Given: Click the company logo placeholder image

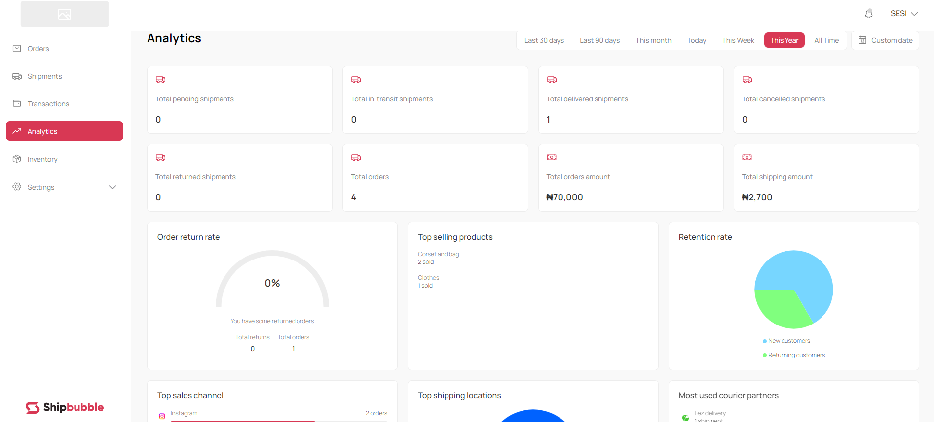Looking at the screenshot, I should tap(65, 14).
